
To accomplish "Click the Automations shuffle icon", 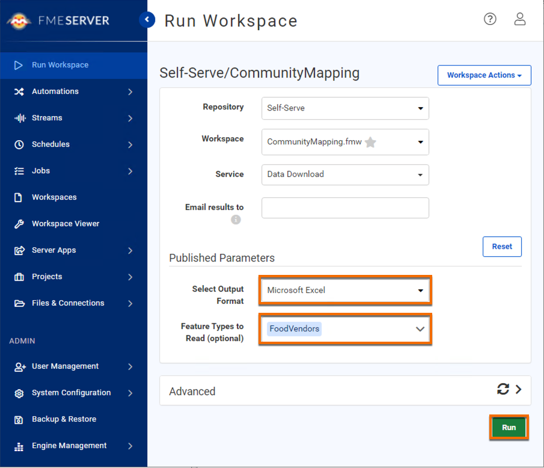I will coord(19,91).
